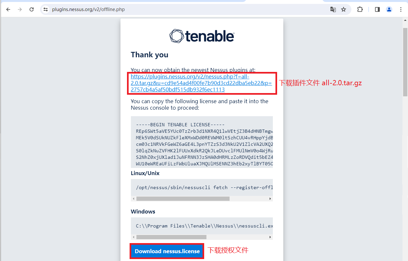Go back to the previous page
Viewport: 408px width, 261px height.
[8, 9]
